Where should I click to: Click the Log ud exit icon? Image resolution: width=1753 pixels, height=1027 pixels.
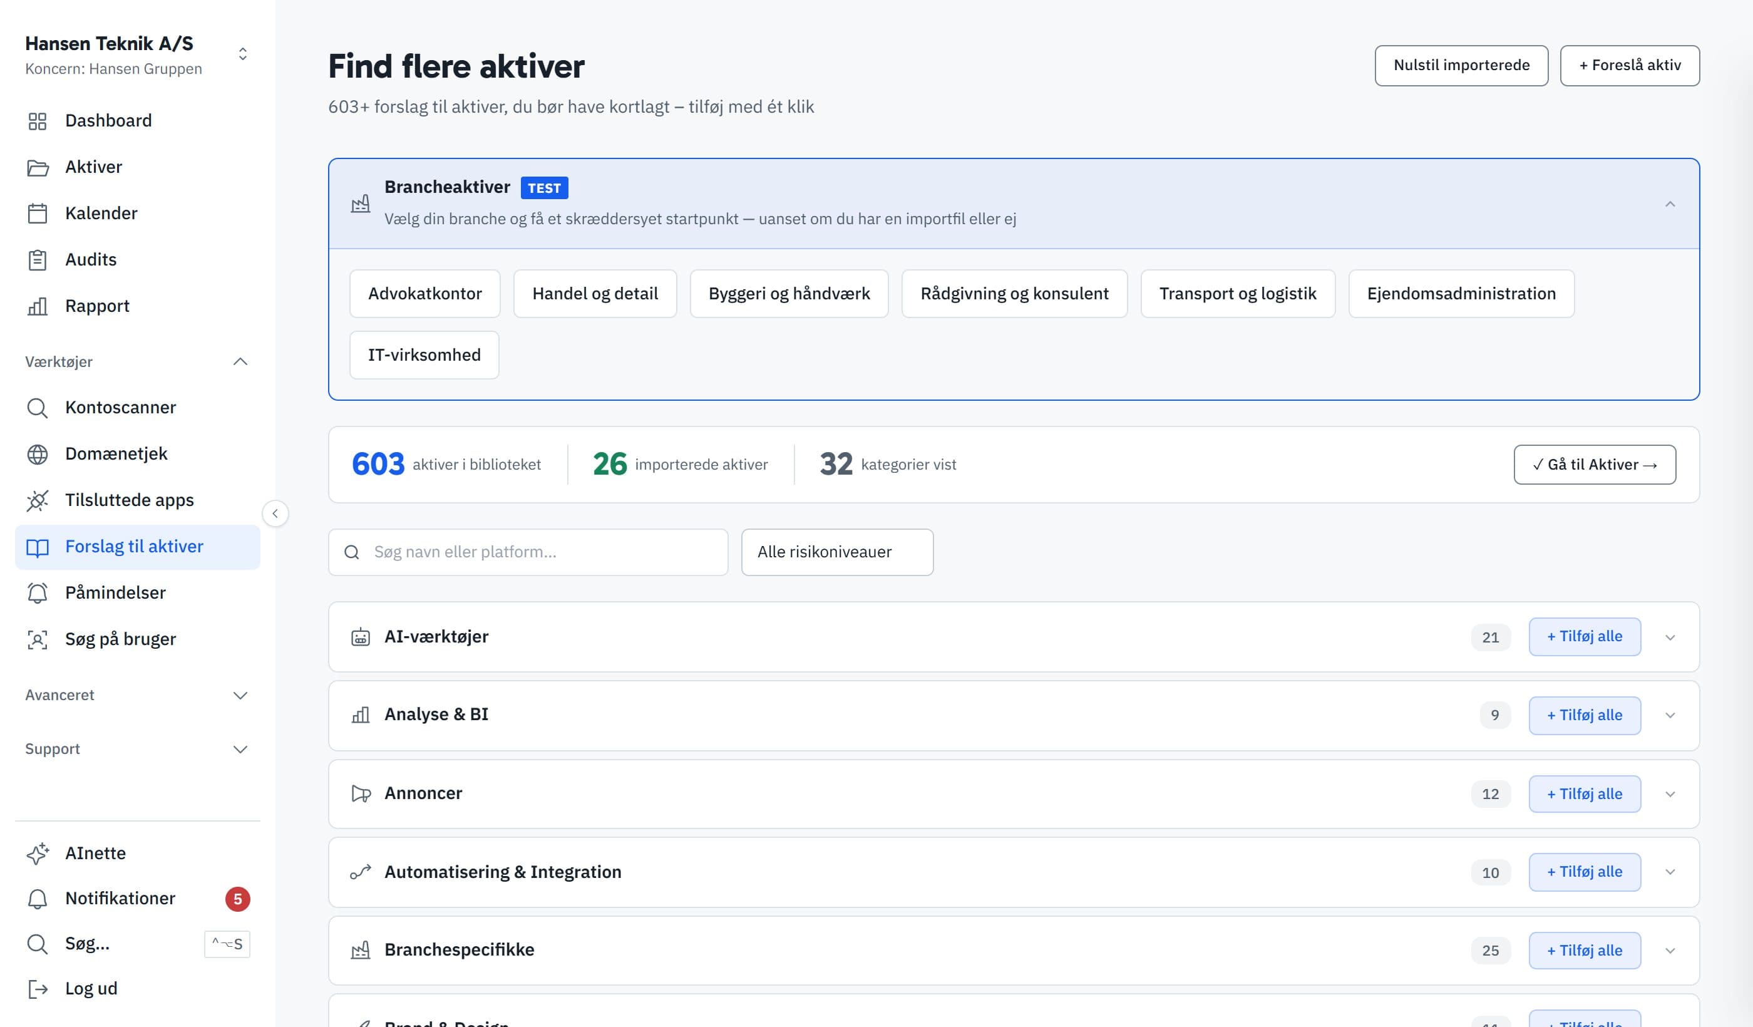coord(37,989)
